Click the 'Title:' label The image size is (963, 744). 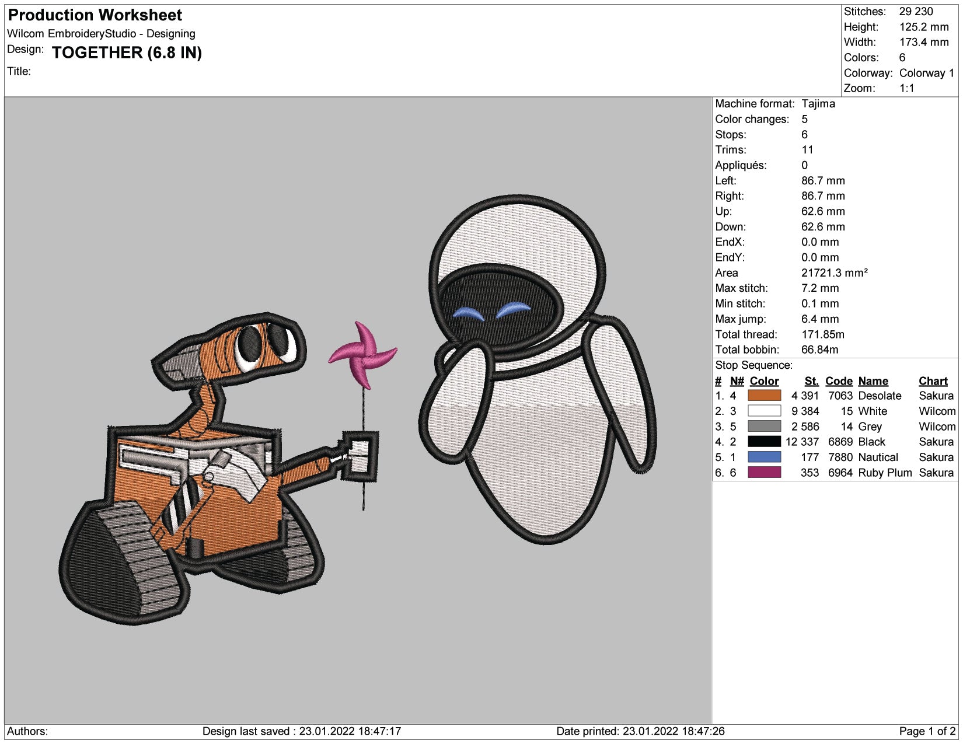click(19, 71)
